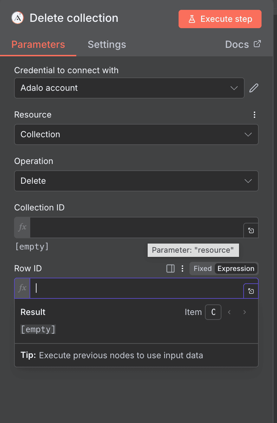The height and width of the screenshot is (423, 277).
Task: Open the Row ID expression editor
Action: click(251, 291)
